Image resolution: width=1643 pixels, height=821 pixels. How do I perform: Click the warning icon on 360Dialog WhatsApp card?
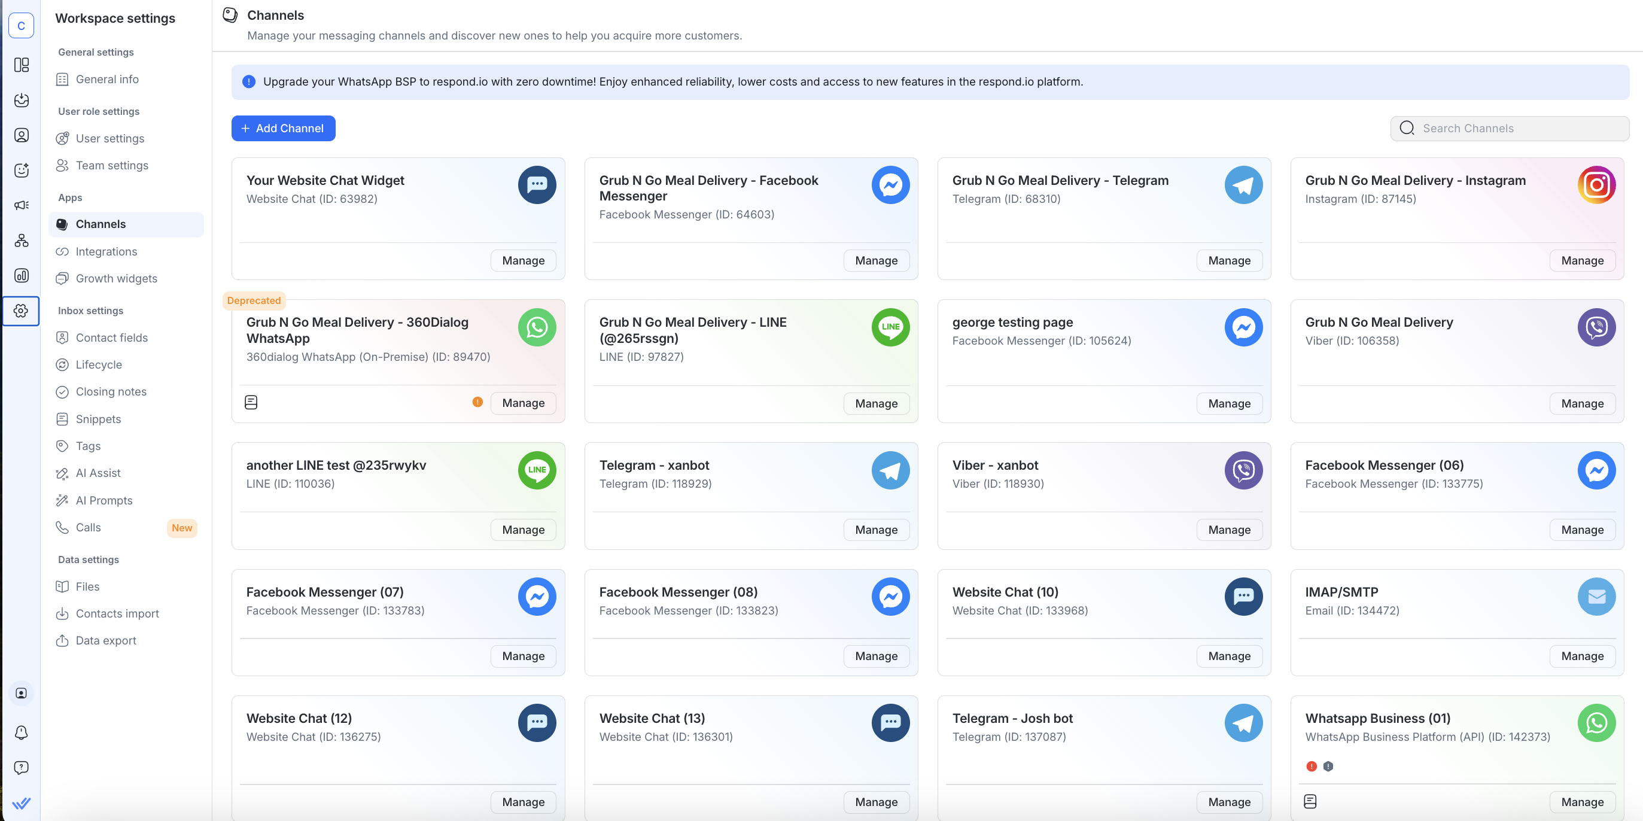477,403
